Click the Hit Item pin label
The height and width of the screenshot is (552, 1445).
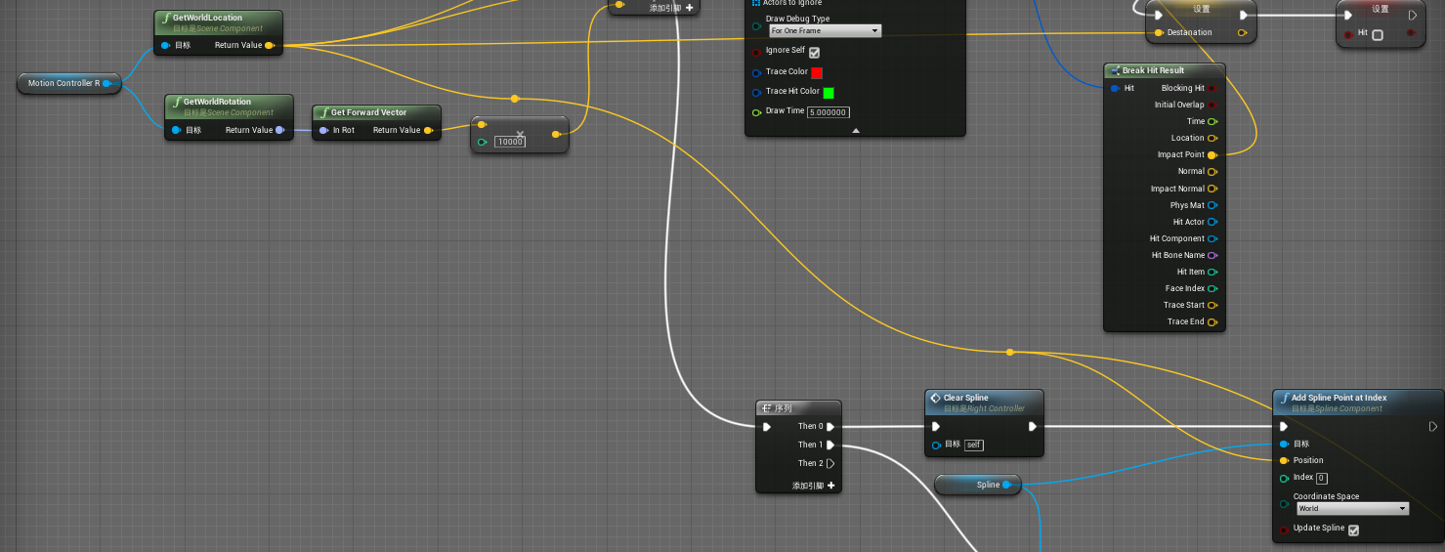[1191, 272]
